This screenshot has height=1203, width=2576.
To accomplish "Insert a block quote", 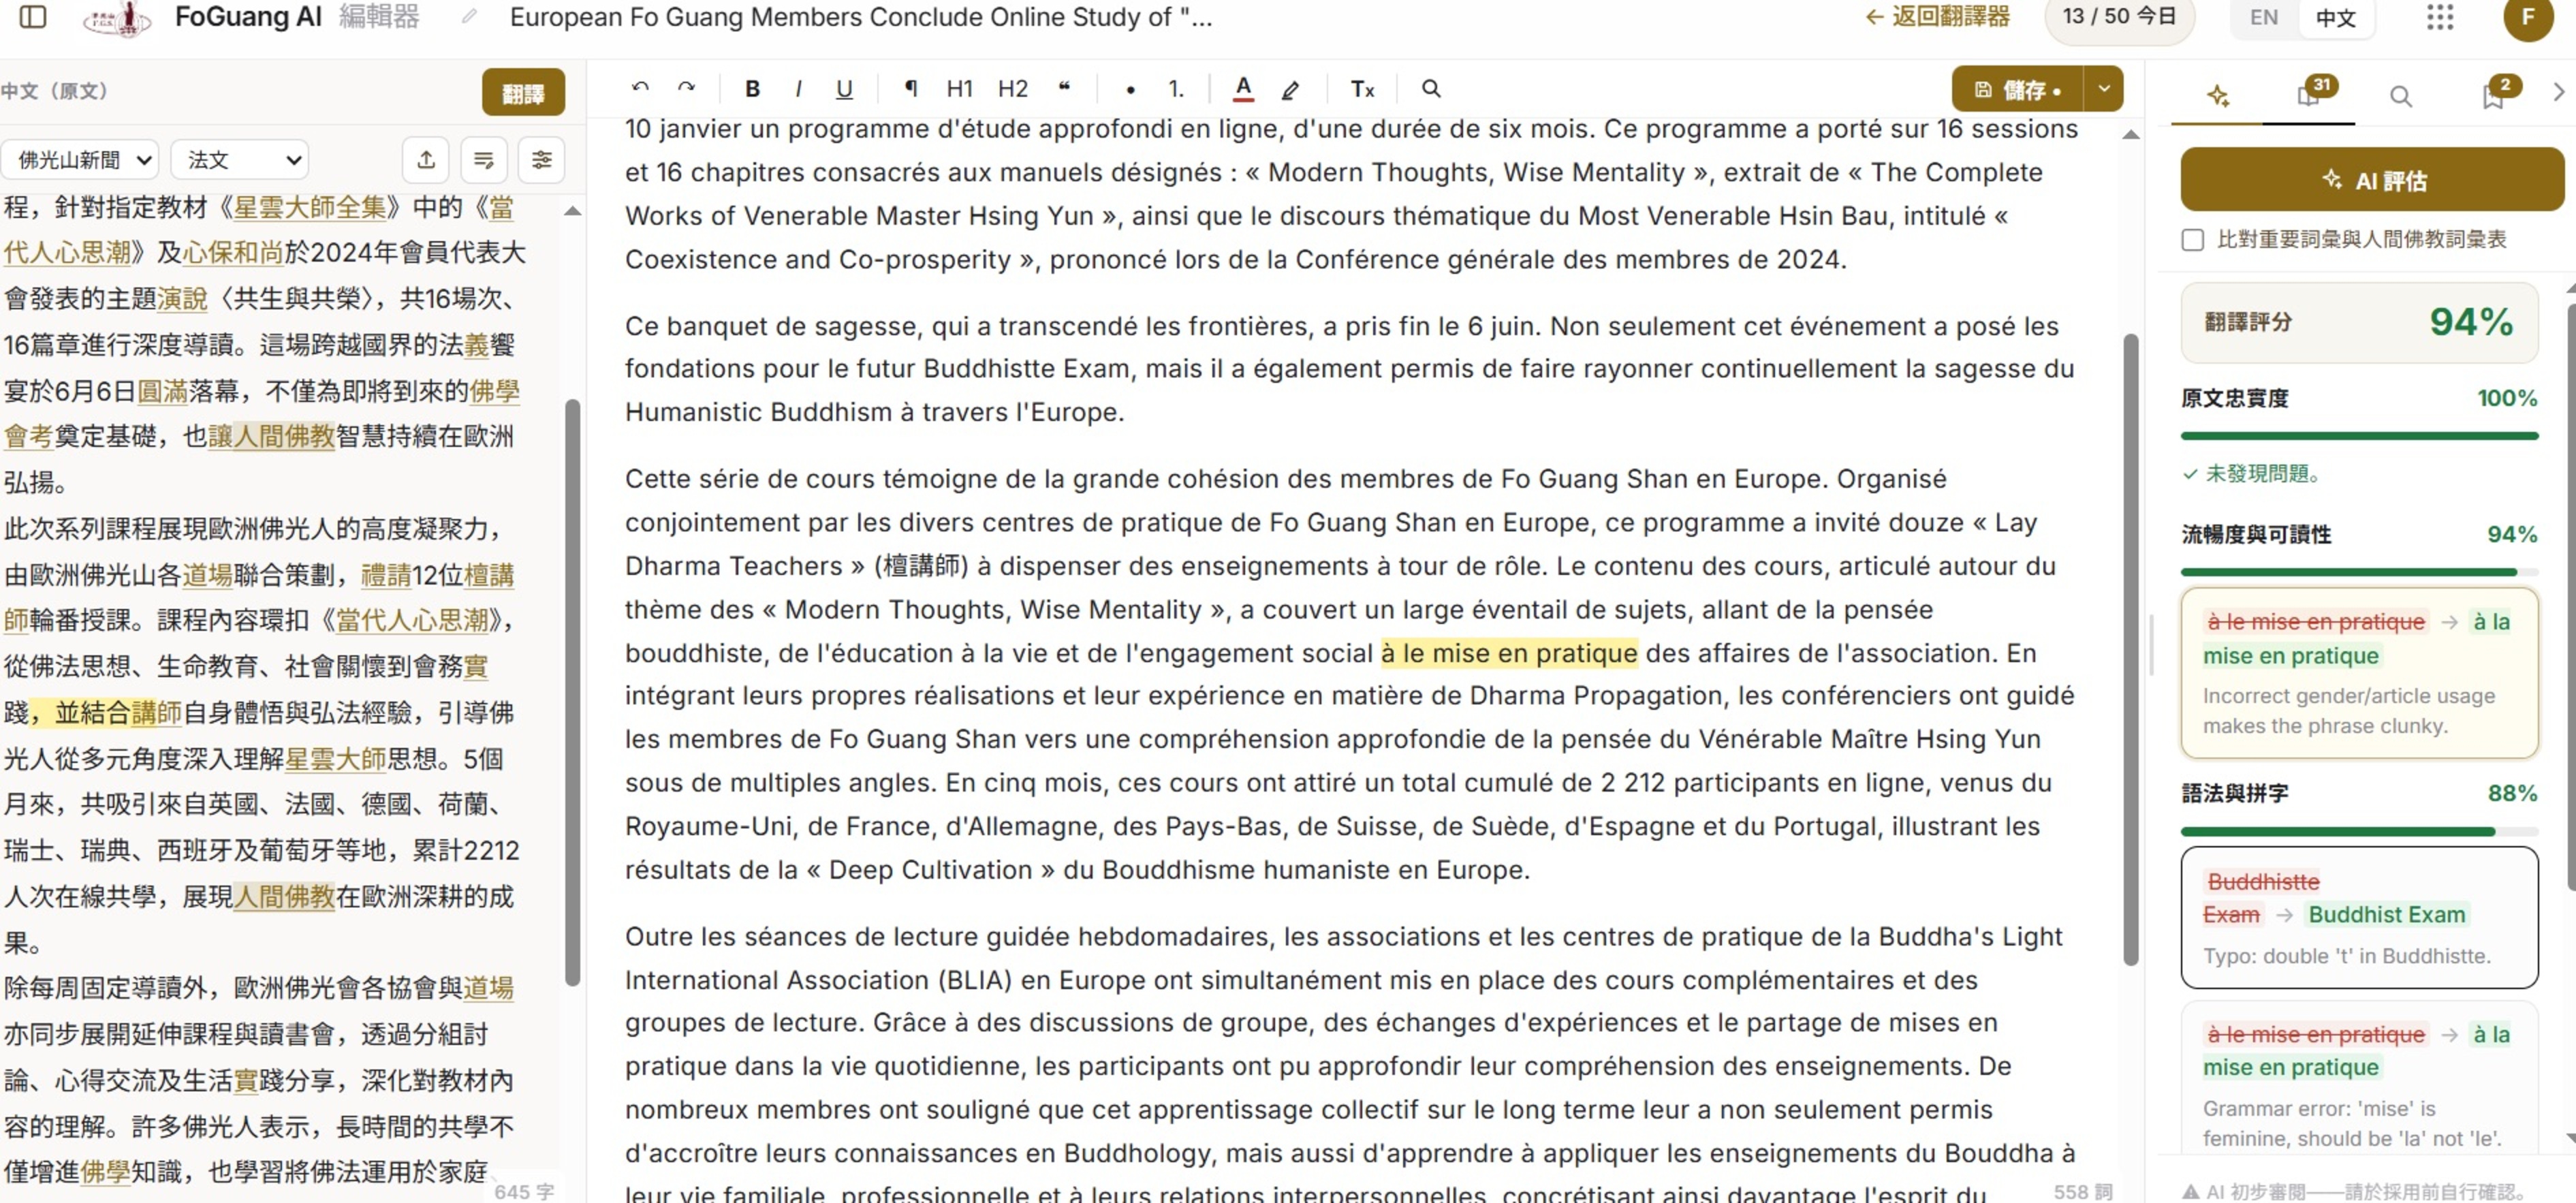I will (1064, 88).
